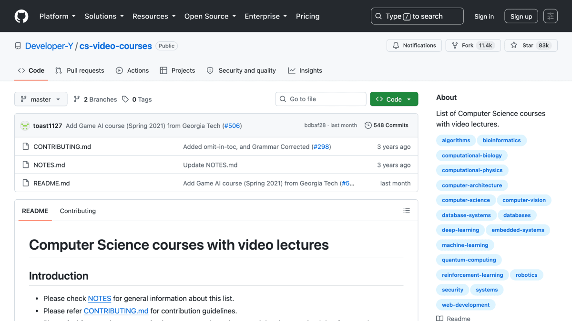Click the Sign up button

click(521, 16)
